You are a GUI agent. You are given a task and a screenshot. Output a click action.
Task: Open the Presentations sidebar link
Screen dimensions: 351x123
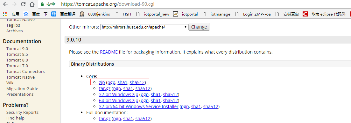pos(20,94)
